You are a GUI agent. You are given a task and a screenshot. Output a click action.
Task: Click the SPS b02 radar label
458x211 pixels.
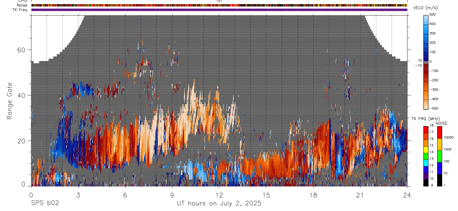(45, 204)
